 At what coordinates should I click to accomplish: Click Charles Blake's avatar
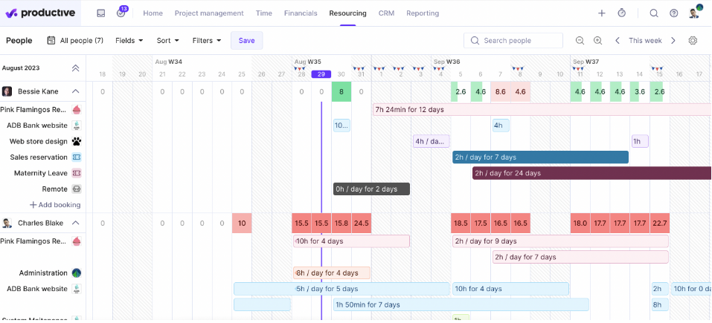pyautogui.click(x=7, y=223)
